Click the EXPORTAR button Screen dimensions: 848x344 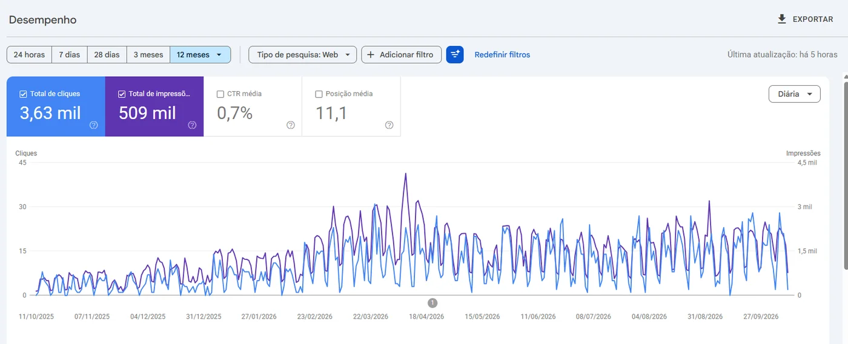806,19
